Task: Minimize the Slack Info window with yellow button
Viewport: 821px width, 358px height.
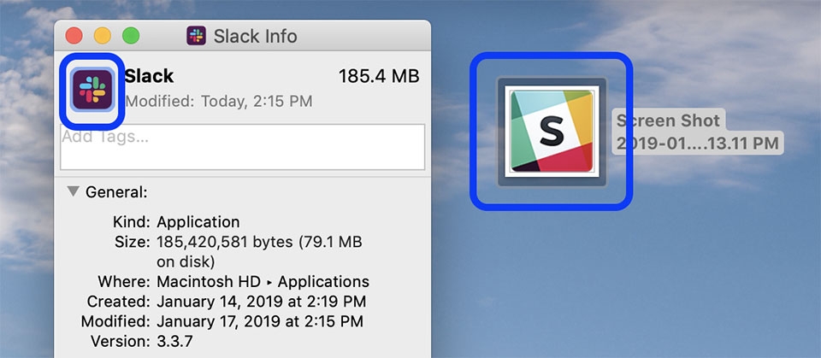Action: coord(102,36)
